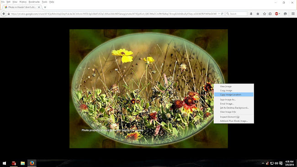
Task: Open a new tab with the plus button
Action: (x=45, y=7)
